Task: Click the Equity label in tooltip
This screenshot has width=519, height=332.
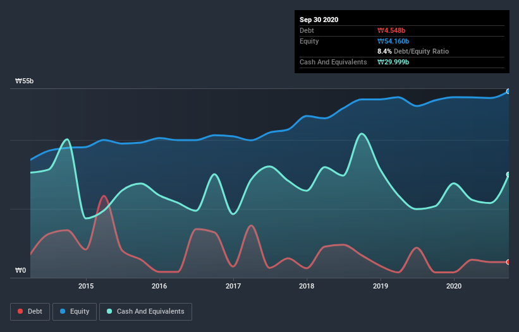Action: [x=309, y=41]
